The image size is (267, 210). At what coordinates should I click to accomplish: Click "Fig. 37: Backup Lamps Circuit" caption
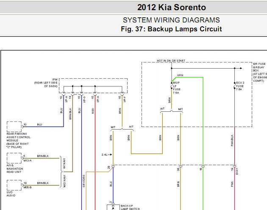pos(171,29)
